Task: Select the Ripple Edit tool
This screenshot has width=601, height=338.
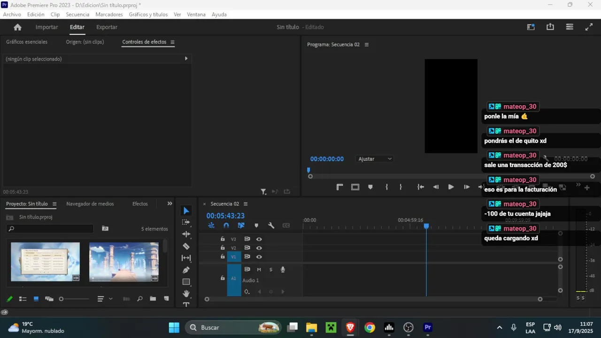Action: 186,234
